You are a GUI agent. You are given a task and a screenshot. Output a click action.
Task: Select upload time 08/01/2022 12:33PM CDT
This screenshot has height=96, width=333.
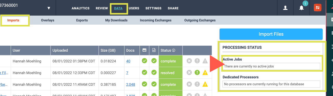[x=74, y=73]
